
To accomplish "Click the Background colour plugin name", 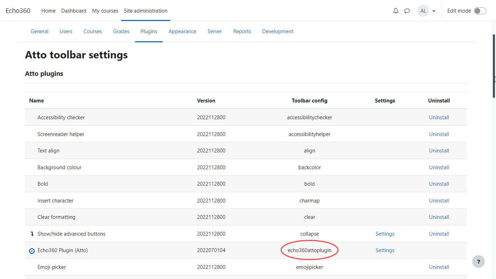I will (60, 167).
